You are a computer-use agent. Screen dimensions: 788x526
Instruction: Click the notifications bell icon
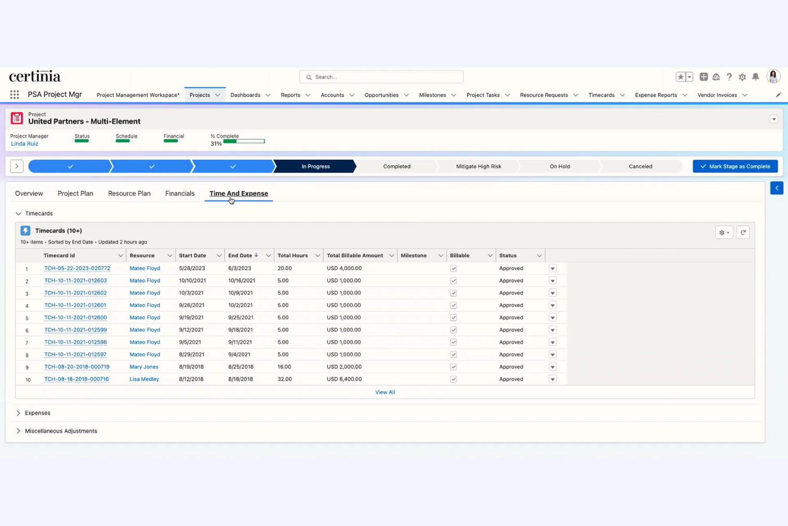coord(755,77)
